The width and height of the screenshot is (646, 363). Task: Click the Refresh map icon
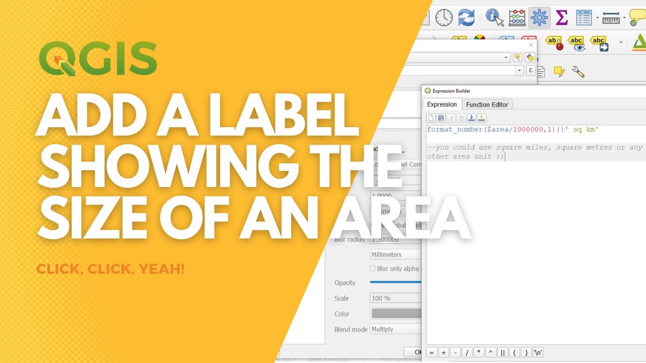pyautogui.click(x=466, y=18)
